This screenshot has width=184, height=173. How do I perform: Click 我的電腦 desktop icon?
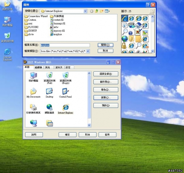click(x=7, y=22)
